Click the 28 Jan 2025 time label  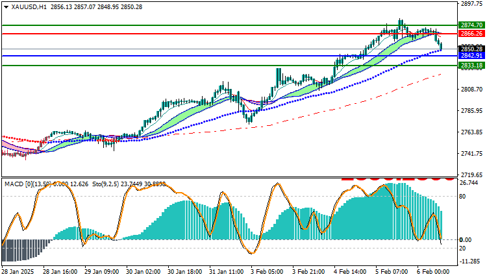(18, 272)
